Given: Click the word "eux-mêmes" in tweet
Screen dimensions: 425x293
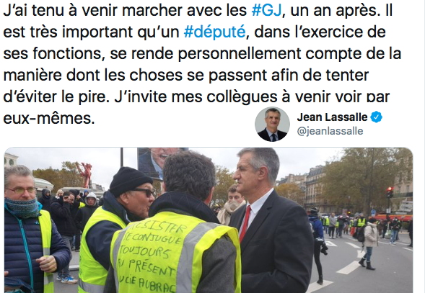Looking at the screenshot, I should (49, 119).
